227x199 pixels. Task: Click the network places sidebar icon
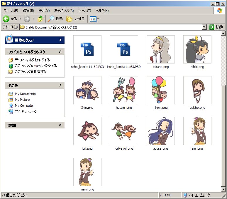click(x=11, y=111)
